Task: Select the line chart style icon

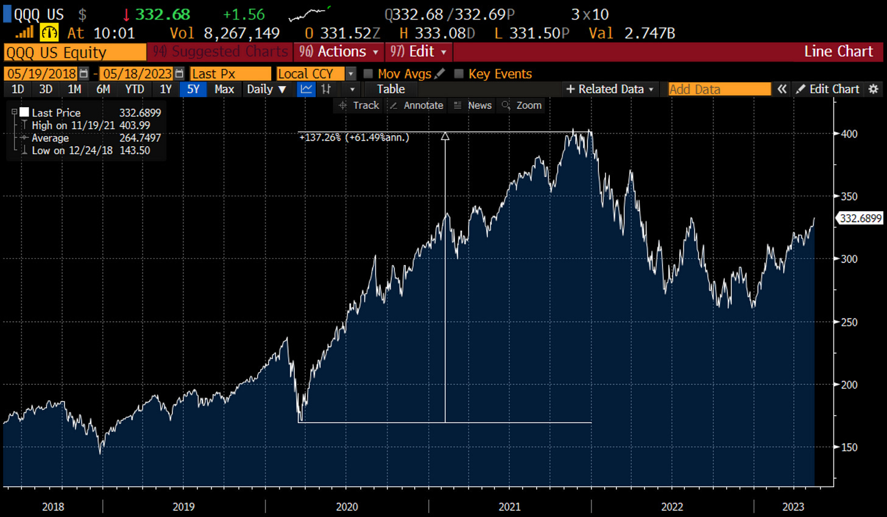Action: 306,89
